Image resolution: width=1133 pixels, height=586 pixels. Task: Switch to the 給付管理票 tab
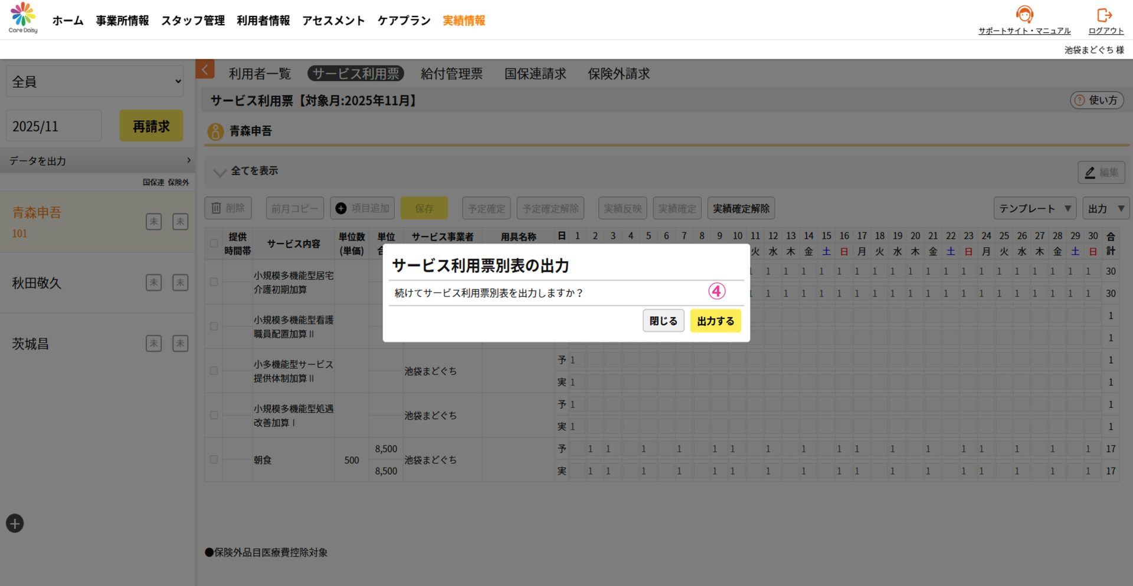pyautogui.click(x=451, y=74)
